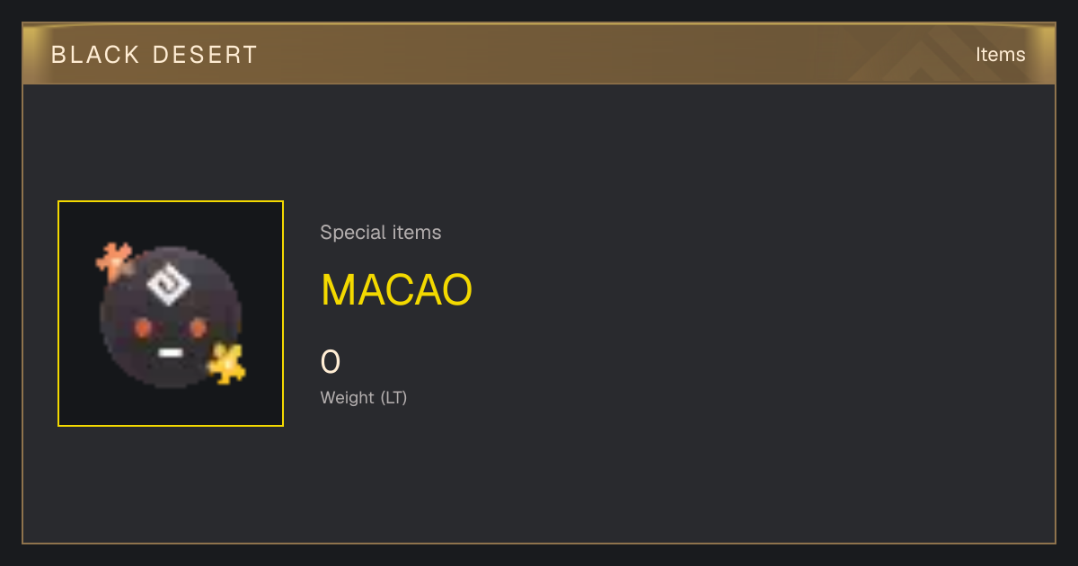The width and height of the screenshot is (1078, 566).
Task: Click the thin gold outline of the card
Action: pos(539,543)
